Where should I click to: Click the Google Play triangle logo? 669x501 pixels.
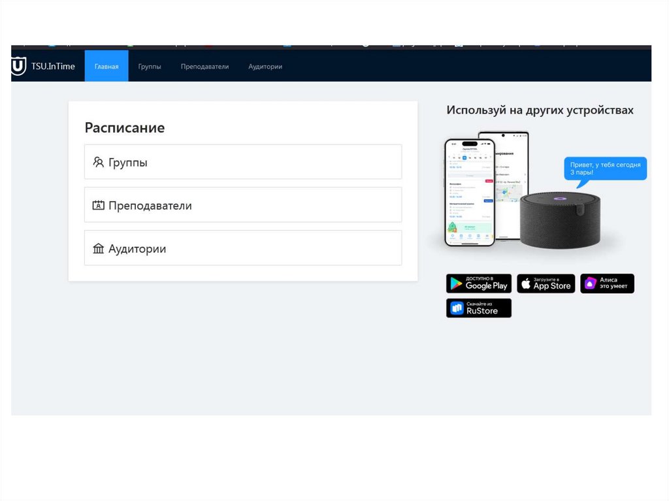tap(456, 283)
